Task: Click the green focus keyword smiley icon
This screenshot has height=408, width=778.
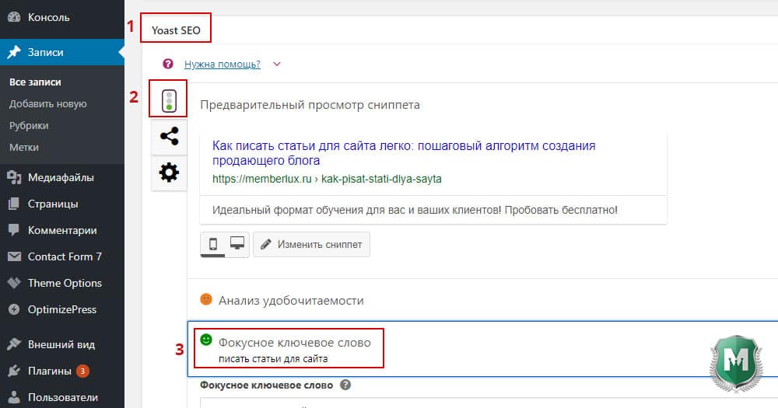Action: [x=206, y=340]
